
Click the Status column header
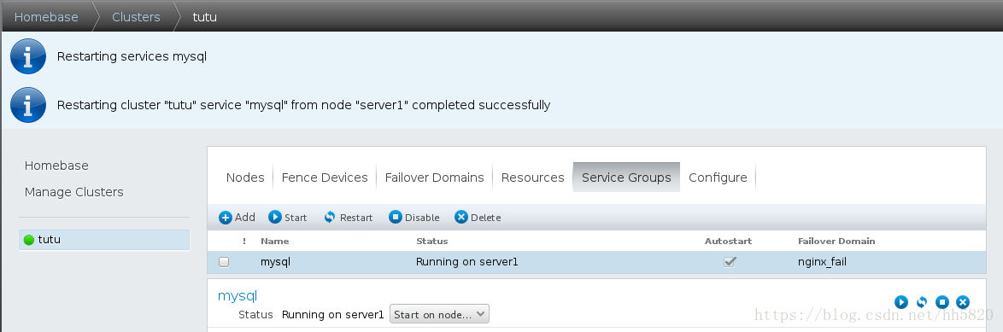[x=431, y=242]
